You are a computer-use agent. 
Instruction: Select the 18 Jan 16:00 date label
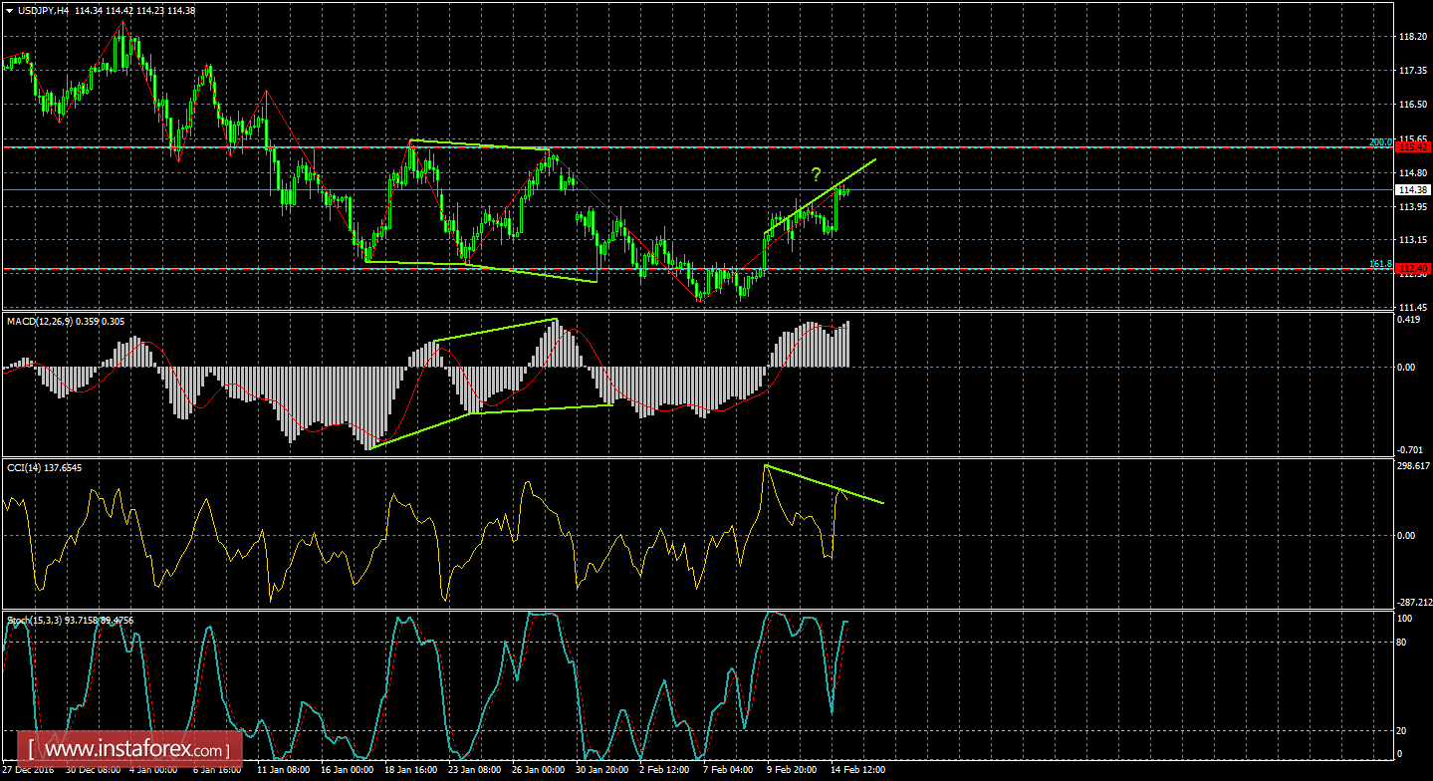point(412,770)
